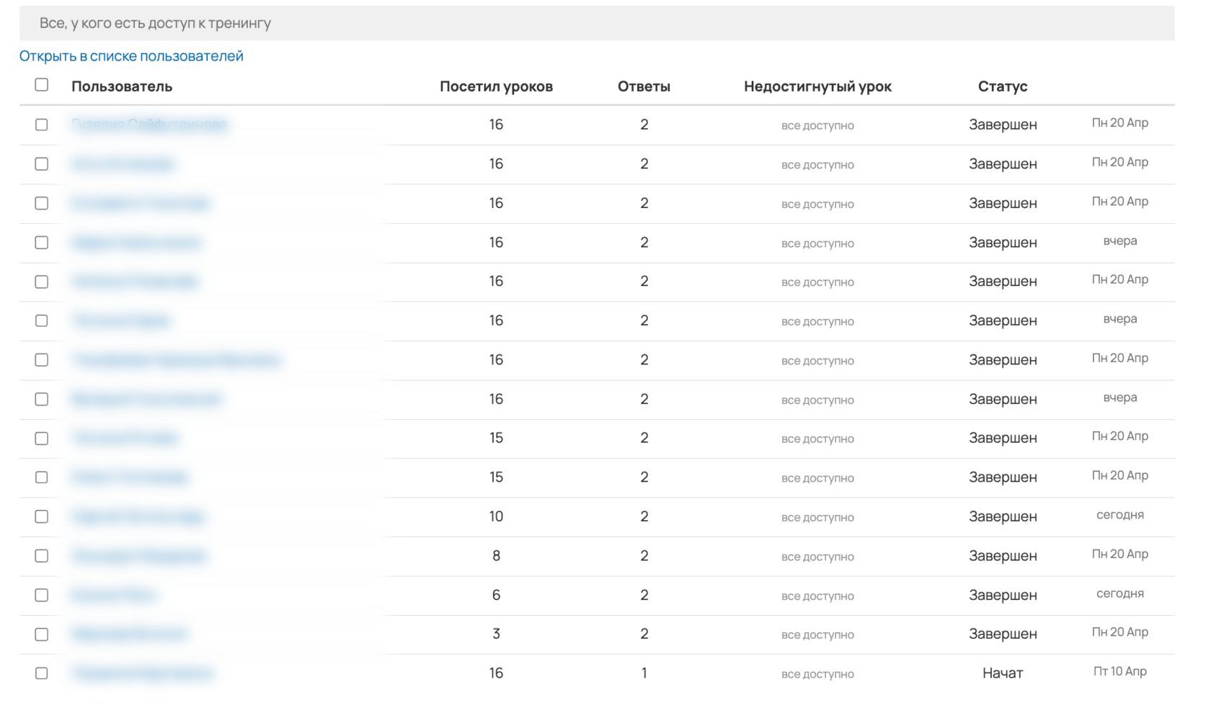This screenshot has width=1211, height=723.
Task: Open user name link with 3 visited lessons
Action: tap(129, 634)
